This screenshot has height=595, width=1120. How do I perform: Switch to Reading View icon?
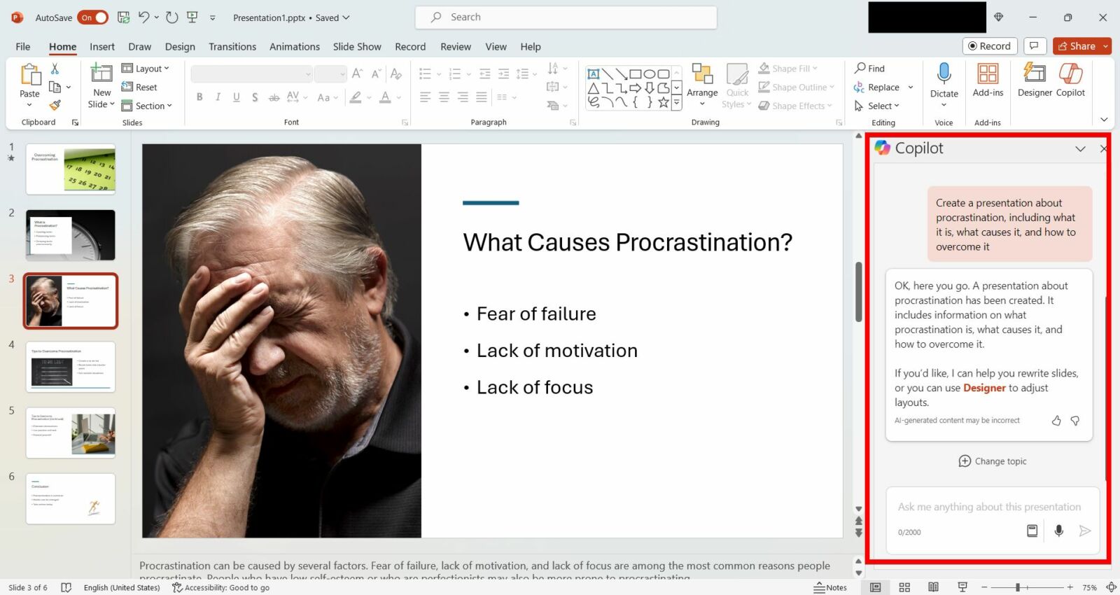pyautogui.click(x=933, y=587)
